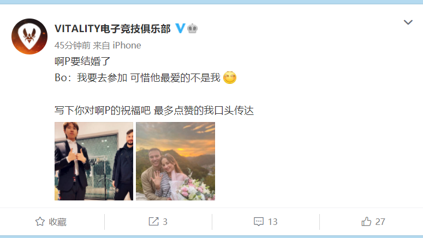Open the 45分钟前 timestamp link
This screenshot has width=423, height=238.
[72, 45]
